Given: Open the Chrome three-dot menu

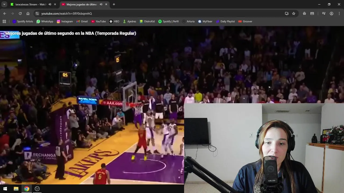Looking at the screenshot, I should [x=339, y=13].
